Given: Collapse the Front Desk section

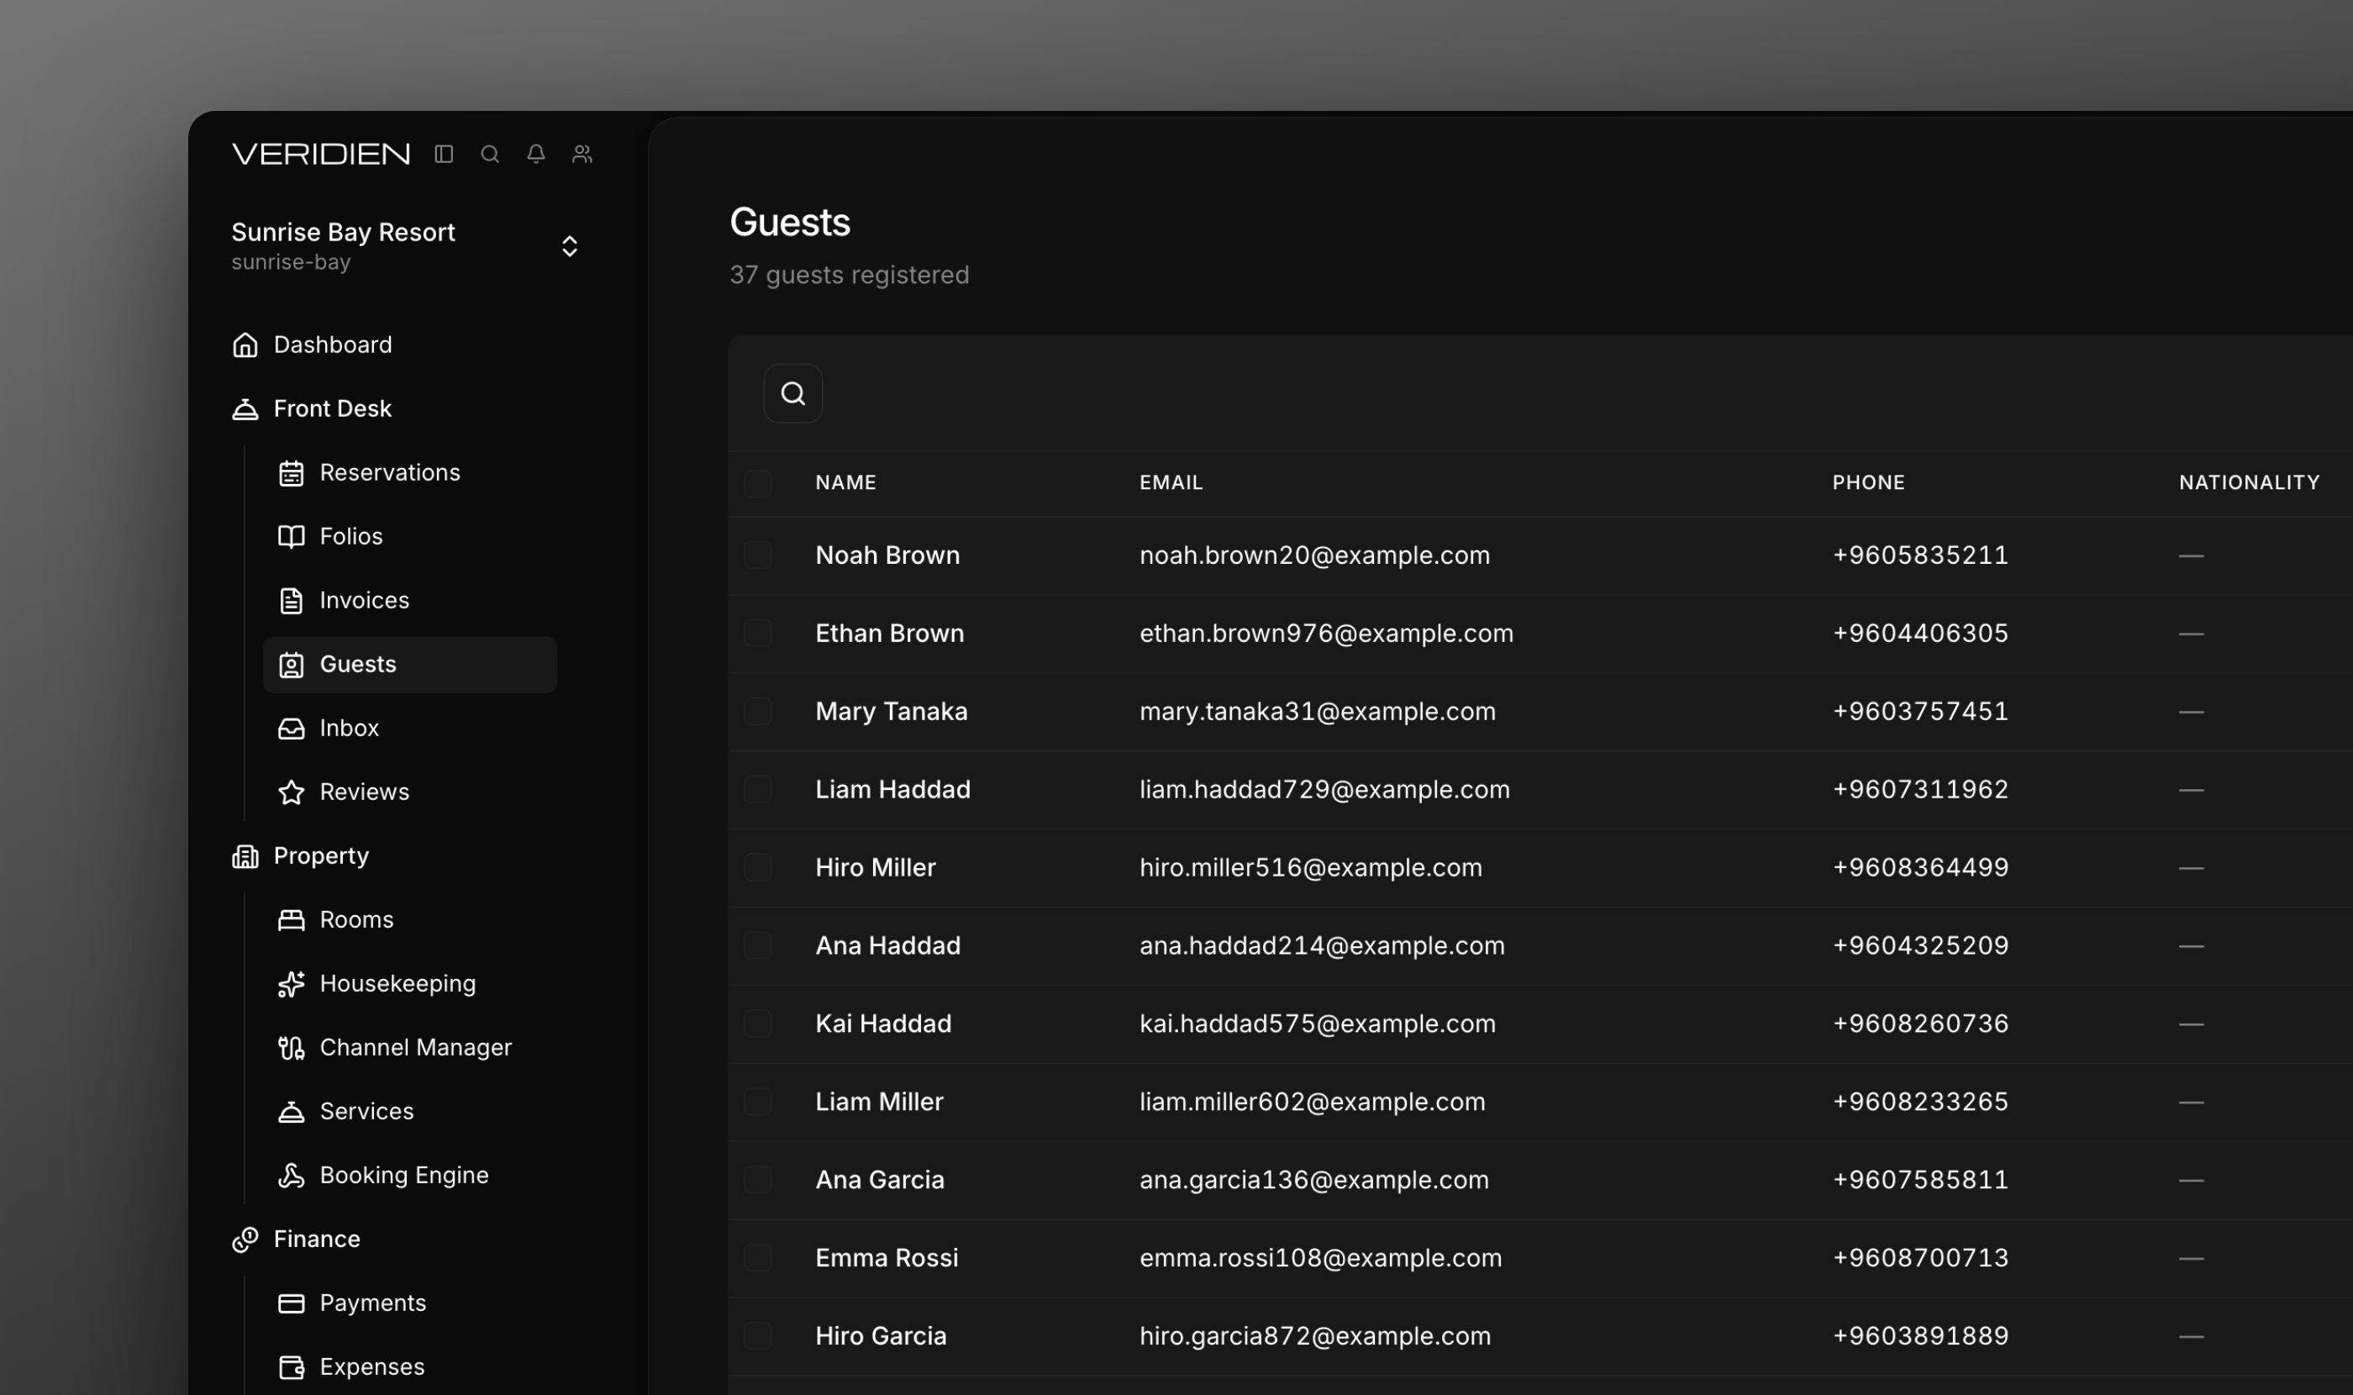Looking at the screenshot, I should coord(333,409).
